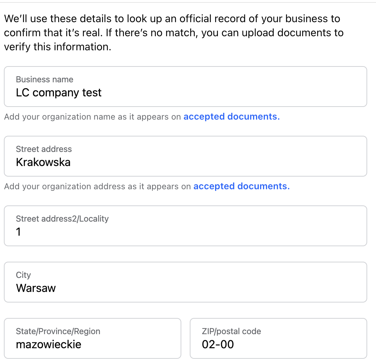
Task: Click the 'State/Province/Region' label
Action: [x=58, y=331]
